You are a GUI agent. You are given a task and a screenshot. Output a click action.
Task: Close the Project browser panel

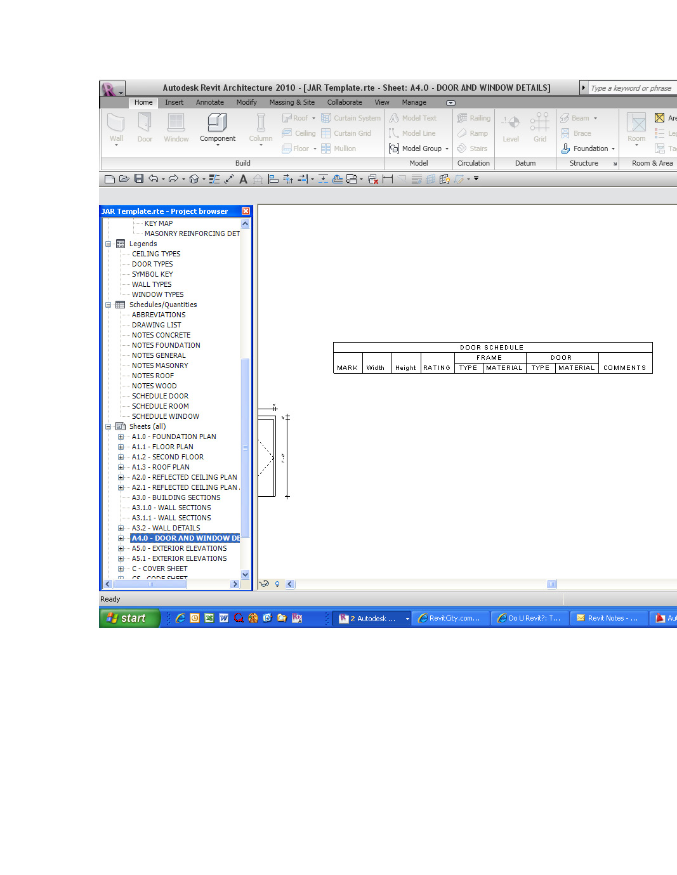pyautogui.click(x=246, y=211)
